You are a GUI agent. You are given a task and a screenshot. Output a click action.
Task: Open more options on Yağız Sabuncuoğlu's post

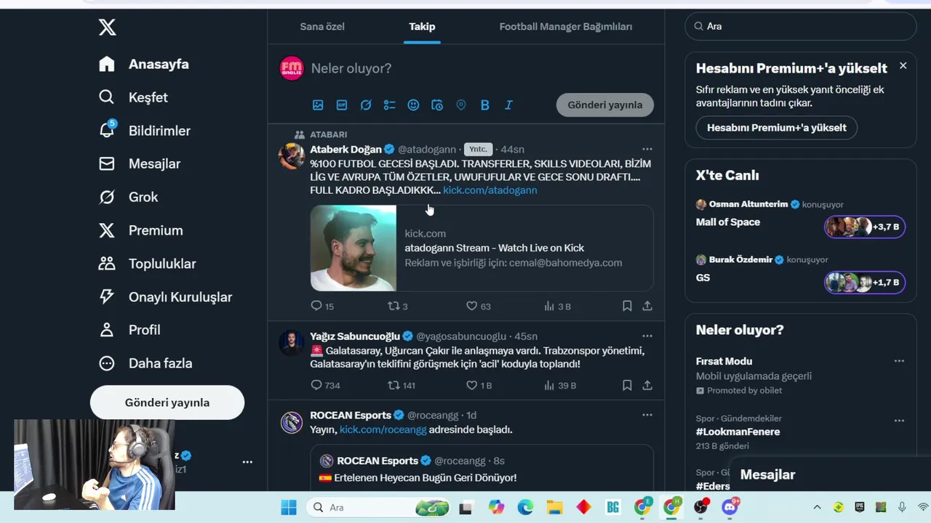647,336
